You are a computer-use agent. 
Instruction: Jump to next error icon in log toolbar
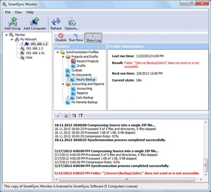[x=74, y=115]
